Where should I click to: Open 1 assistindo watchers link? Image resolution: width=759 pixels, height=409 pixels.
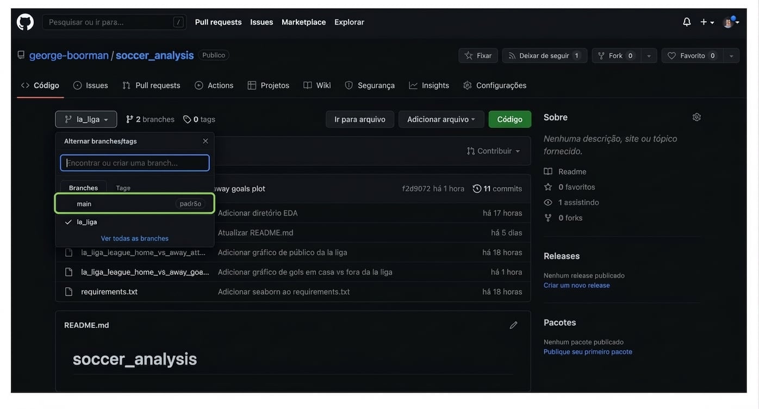(571, 202)
